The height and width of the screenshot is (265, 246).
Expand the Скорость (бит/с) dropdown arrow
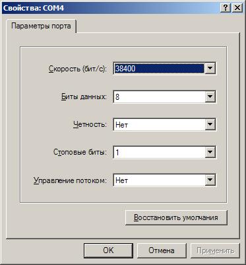(x=210, y=69)
